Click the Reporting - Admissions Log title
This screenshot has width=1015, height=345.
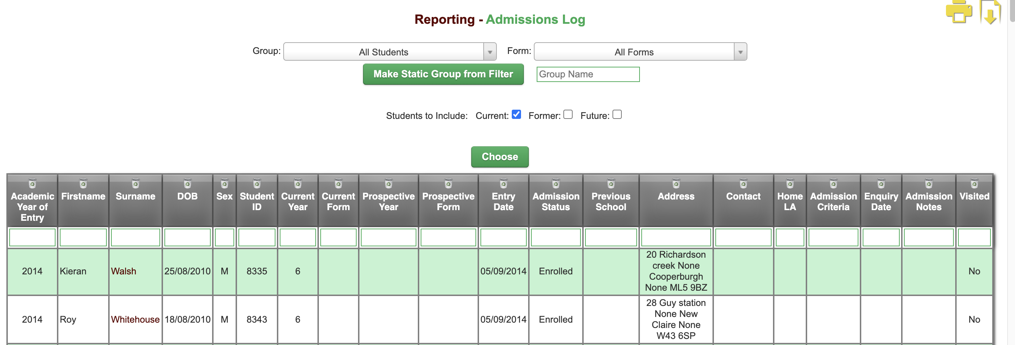[500, 19]
